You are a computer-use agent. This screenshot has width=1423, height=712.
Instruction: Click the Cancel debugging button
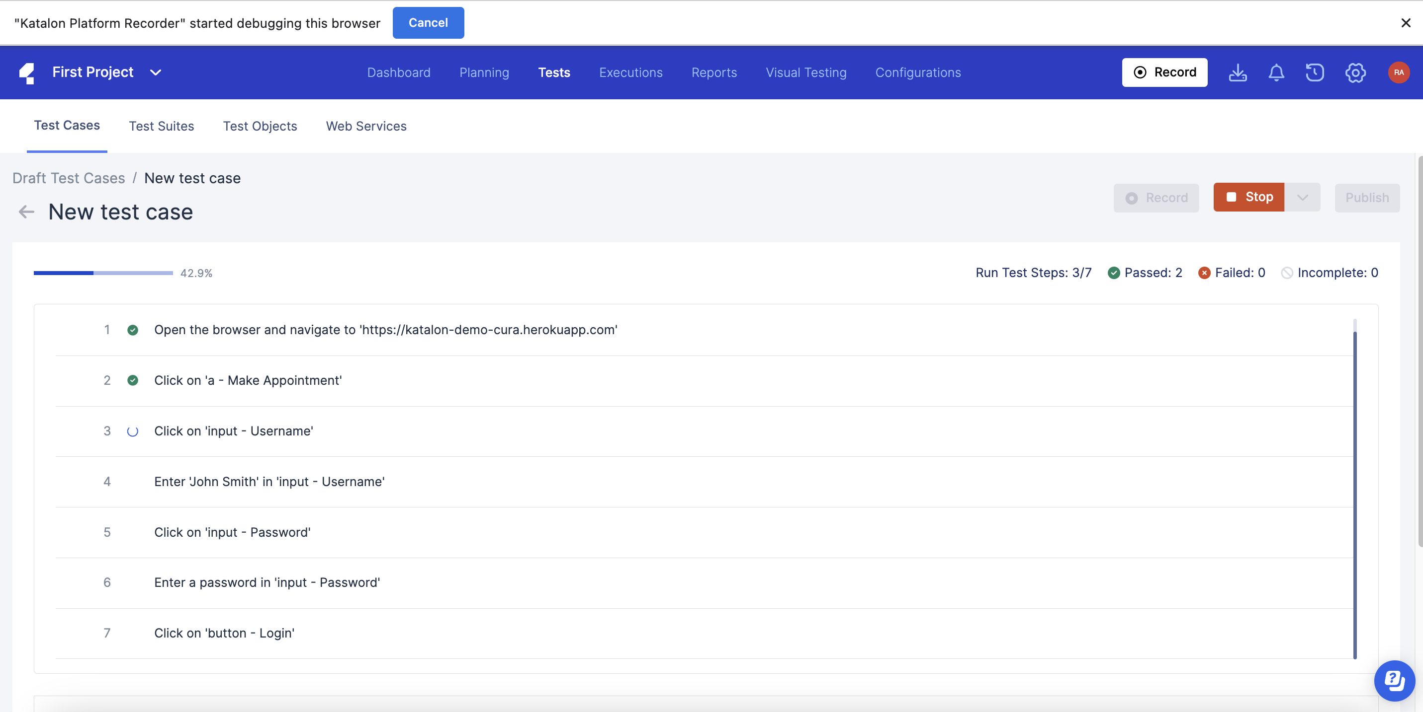428,23
